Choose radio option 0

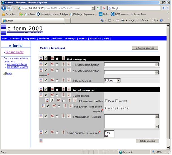point(106,108)
